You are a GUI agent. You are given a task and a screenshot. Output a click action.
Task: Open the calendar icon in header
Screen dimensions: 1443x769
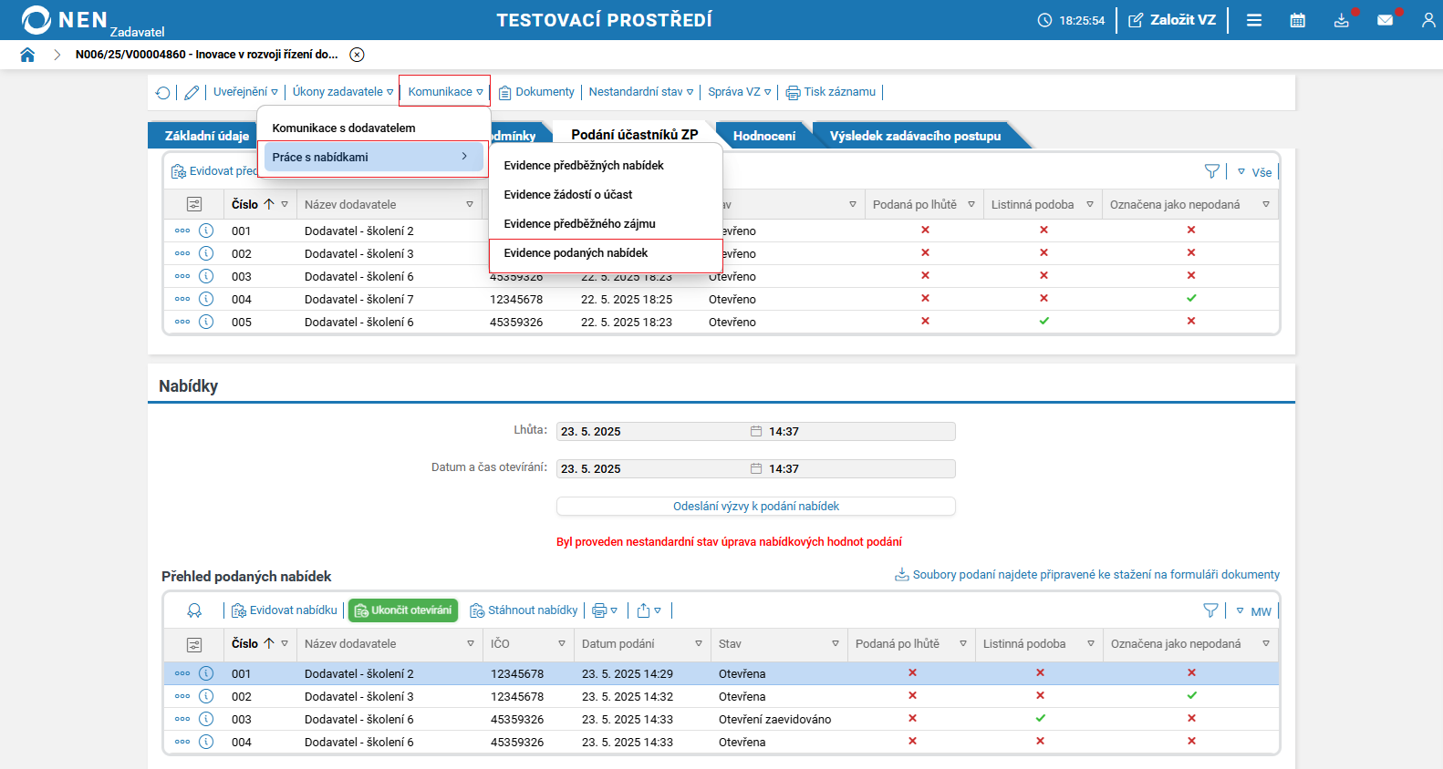click(1297, 20)
